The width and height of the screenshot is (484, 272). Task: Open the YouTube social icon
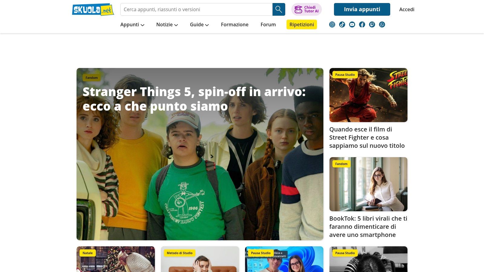[x=352, y=24]
